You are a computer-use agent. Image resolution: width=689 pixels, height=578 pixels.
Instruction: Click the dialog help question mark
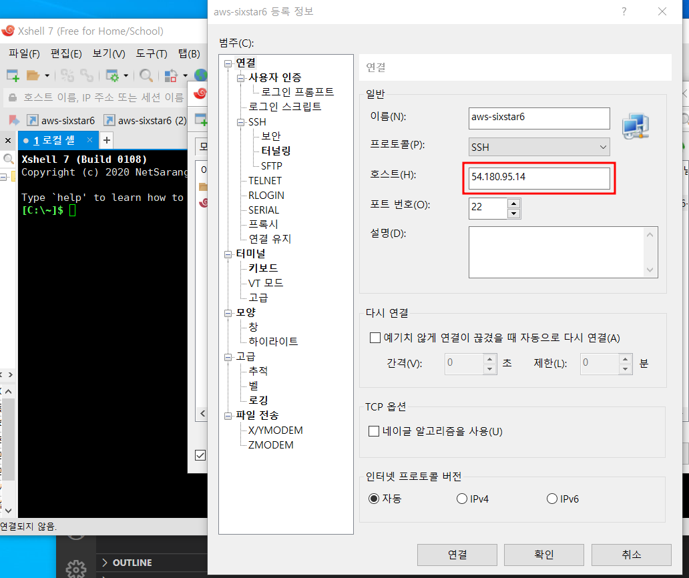(x=624, y=12)
